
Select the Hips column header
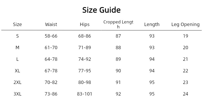coord(85,24)
